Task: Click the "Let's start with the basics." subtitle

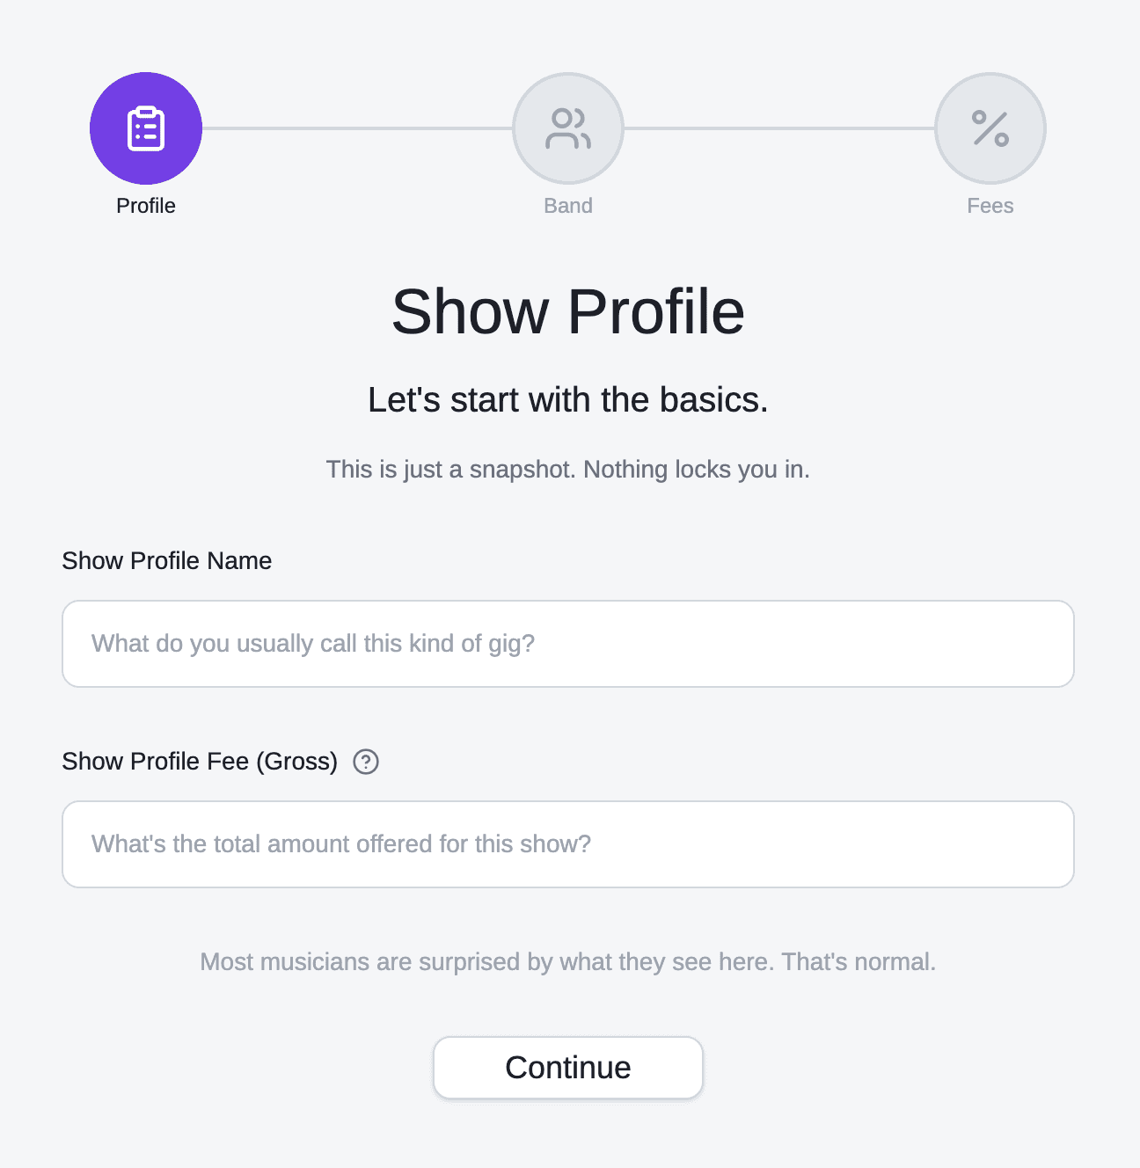Action: pos(568,400)
